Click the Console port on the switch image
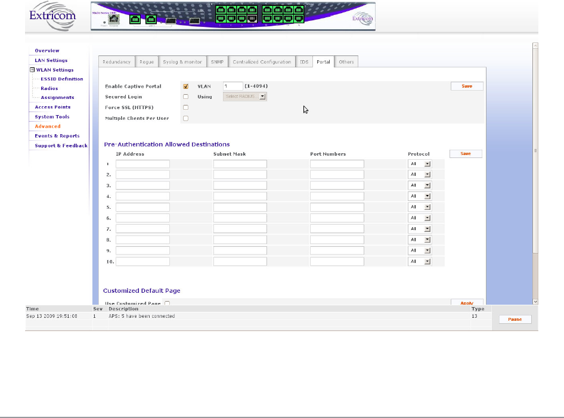 114,20
